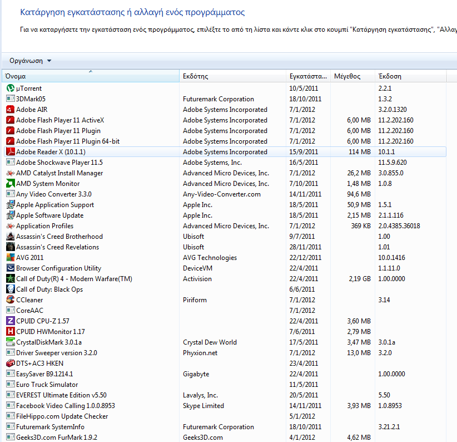This screenshot has height=442, width=457.
Task: Click the Application Profiles icon
Action: (x=11, y=226)
